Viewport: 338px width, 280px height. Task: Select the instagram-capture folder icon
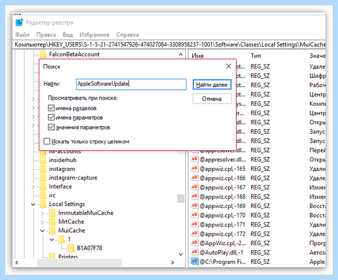pos(43,178)
